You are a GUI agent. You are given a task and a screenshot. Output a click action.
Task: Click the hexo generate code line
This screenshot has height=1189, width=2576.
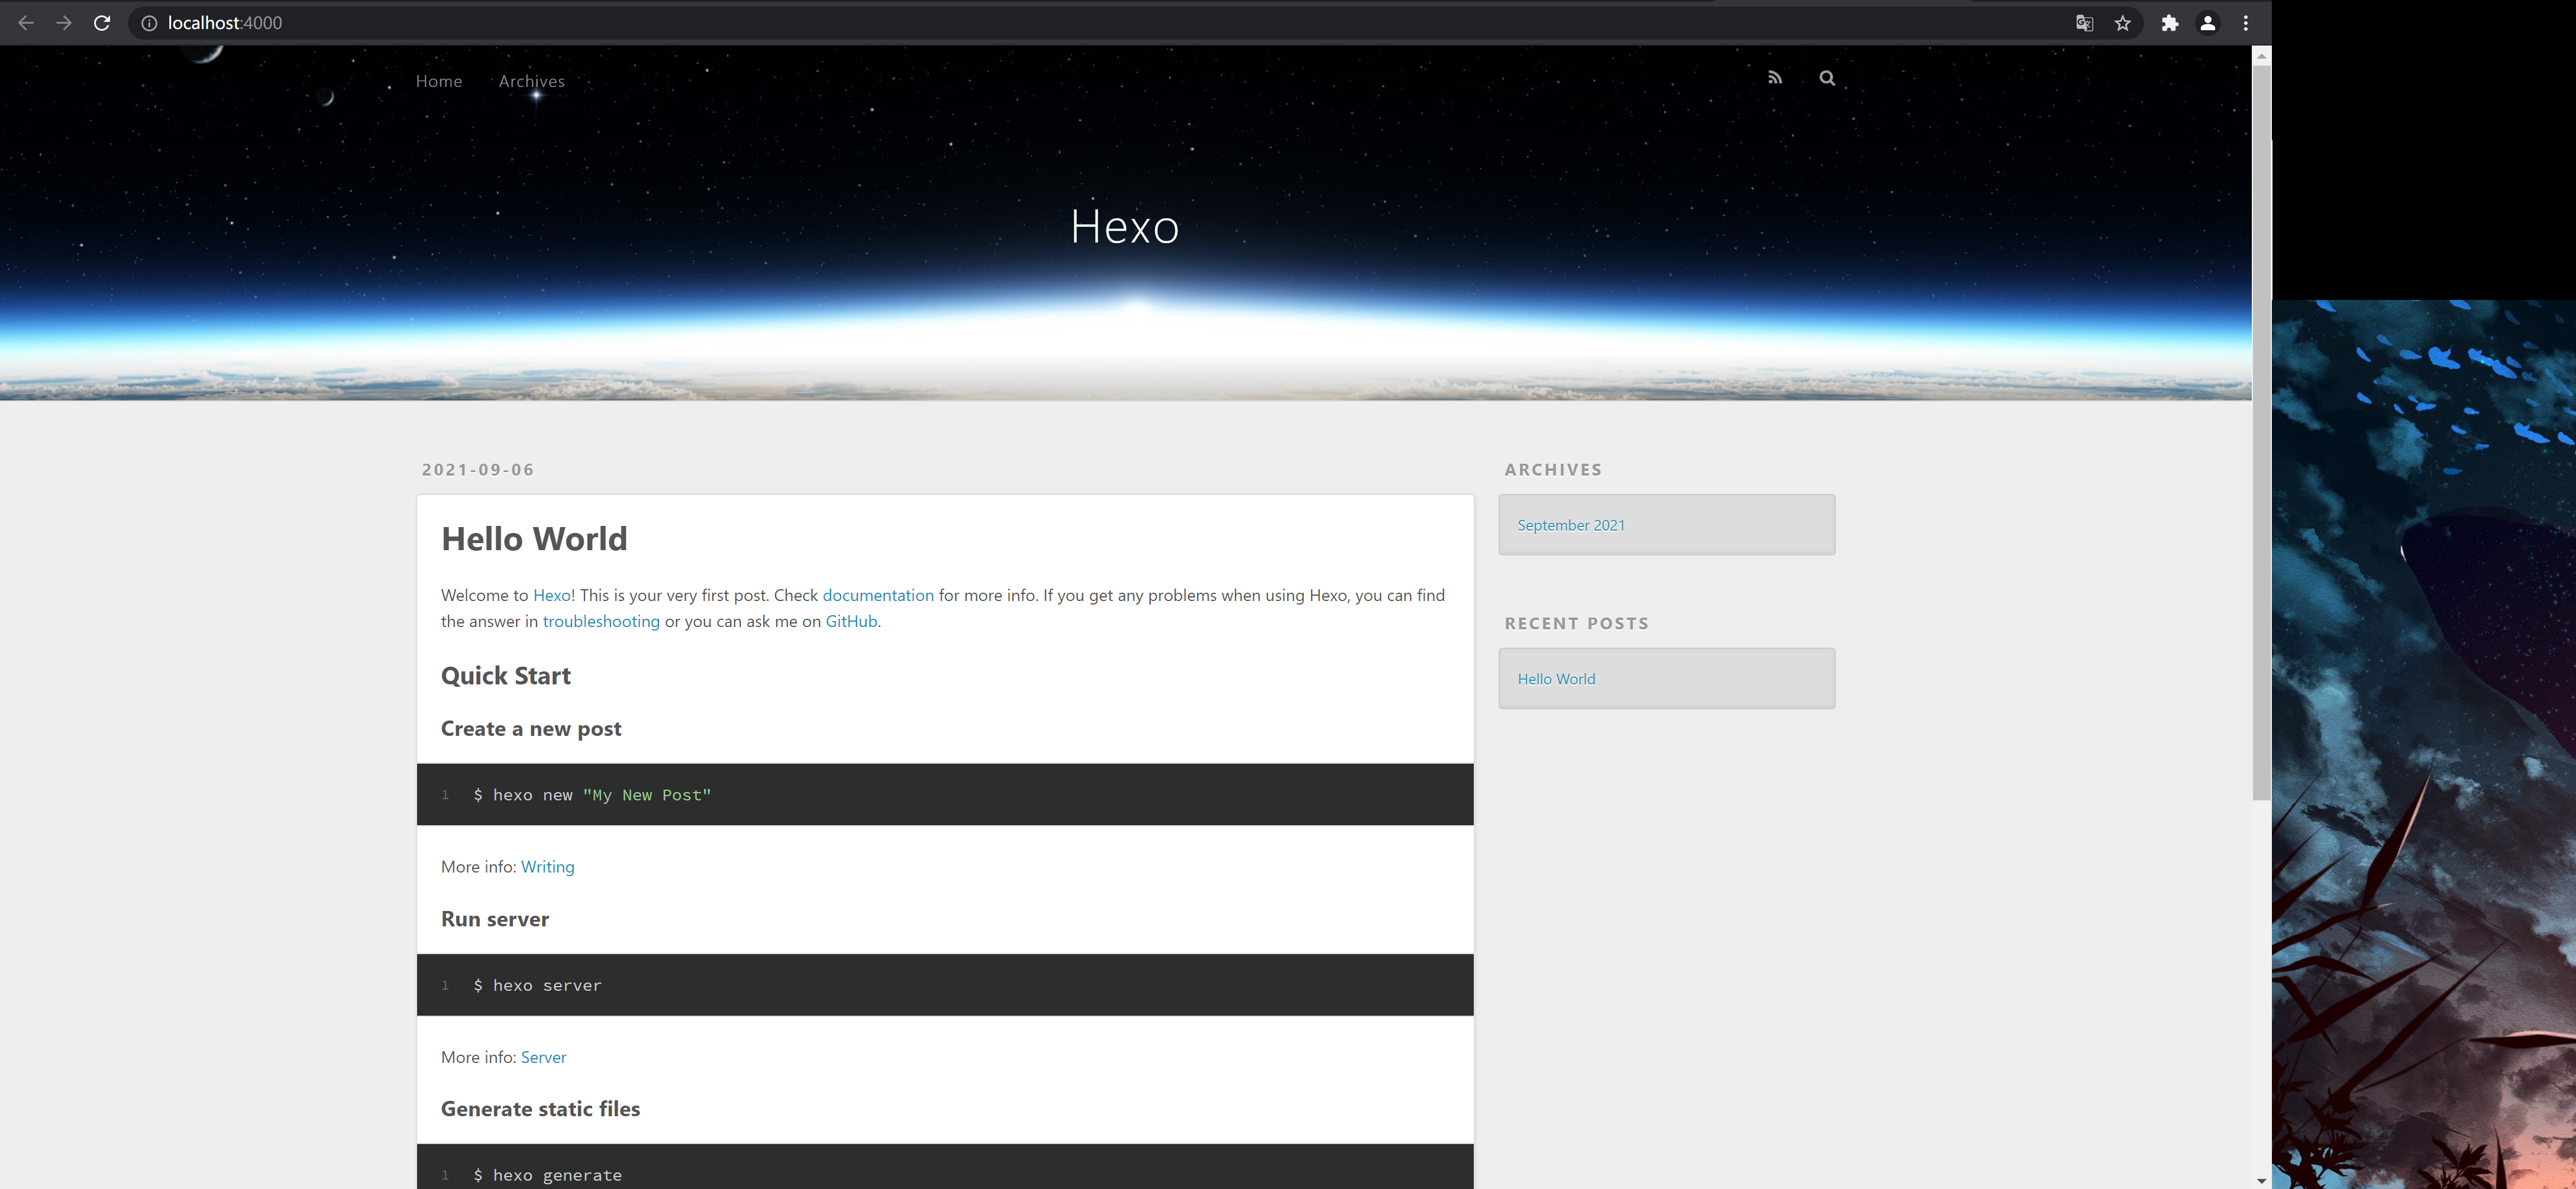point(547,1175)
